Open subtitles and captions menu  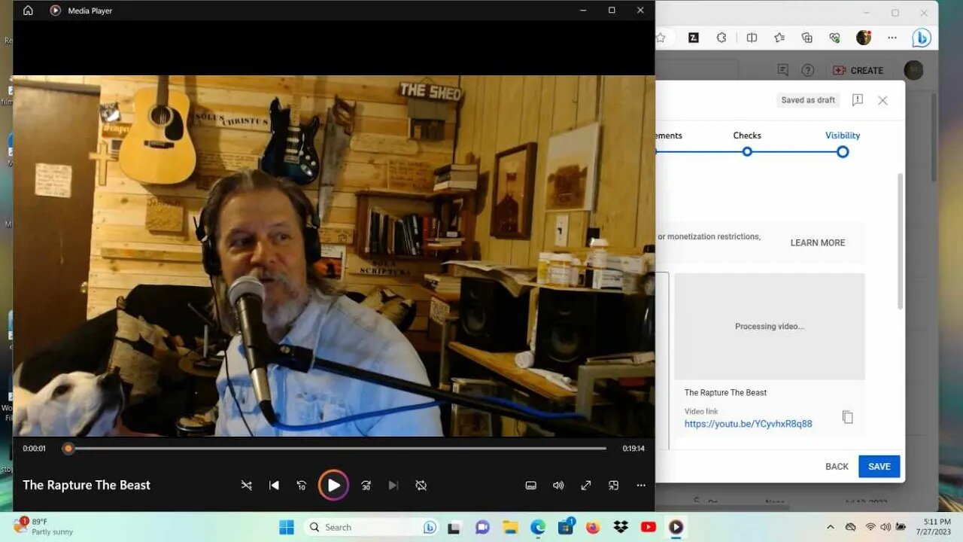click(530, 486)
